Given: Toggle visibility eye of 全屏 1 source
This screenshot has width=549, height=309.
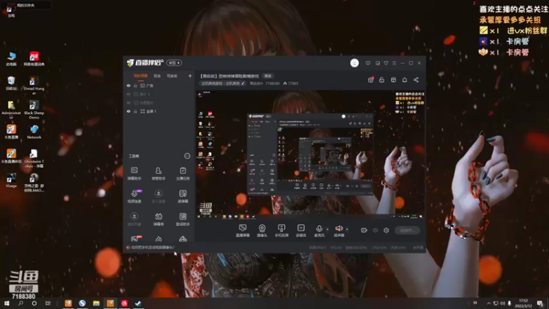Looking at the screenshot, I should pyautogui.click(x=128, y=111).
